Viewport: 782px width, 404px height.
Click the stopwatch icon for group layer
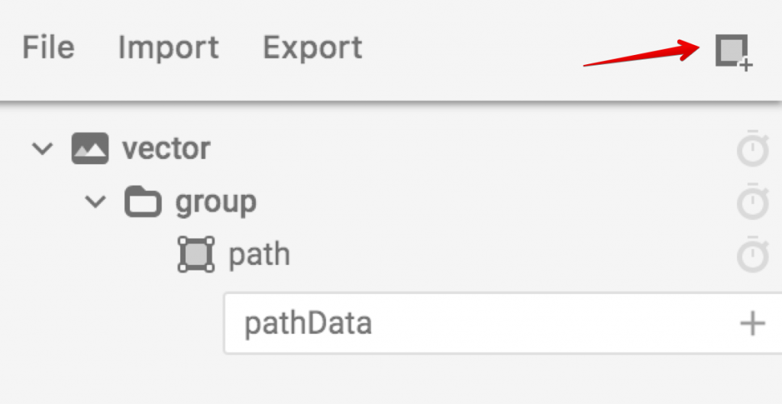pyautogui.click(x=752, y=202)
